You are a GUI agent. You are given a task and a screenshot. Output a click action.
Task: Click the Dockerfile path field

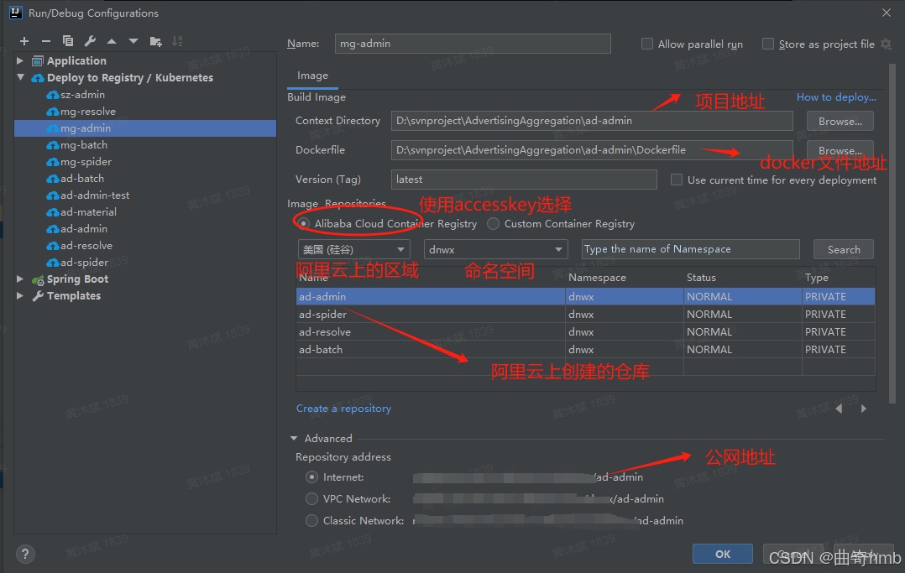592,150
